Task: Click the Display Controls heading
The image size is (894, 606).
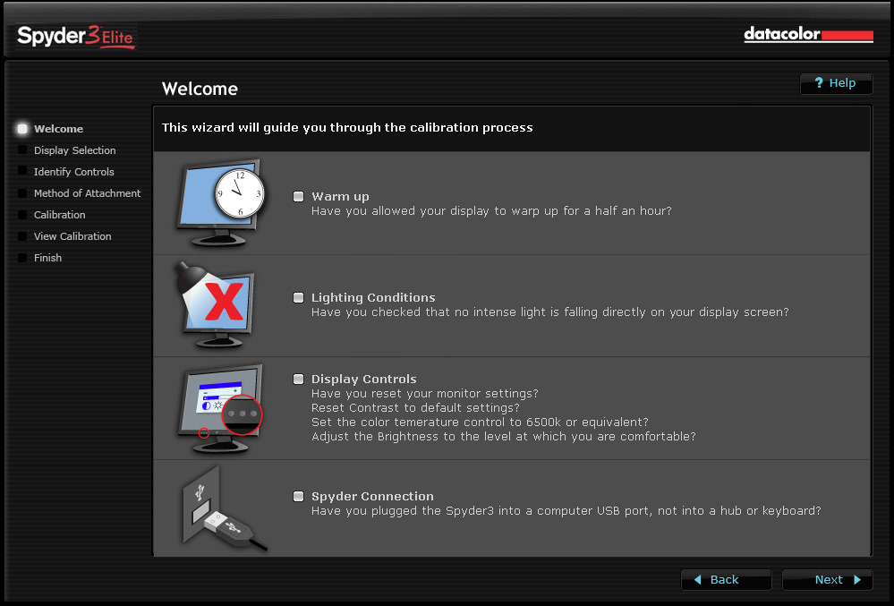Action: pyautogui.click(x=363, y=380)
